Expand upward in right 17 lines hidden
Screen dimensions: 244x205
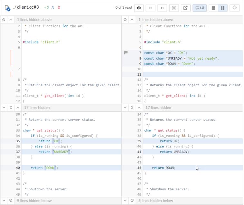139,107
